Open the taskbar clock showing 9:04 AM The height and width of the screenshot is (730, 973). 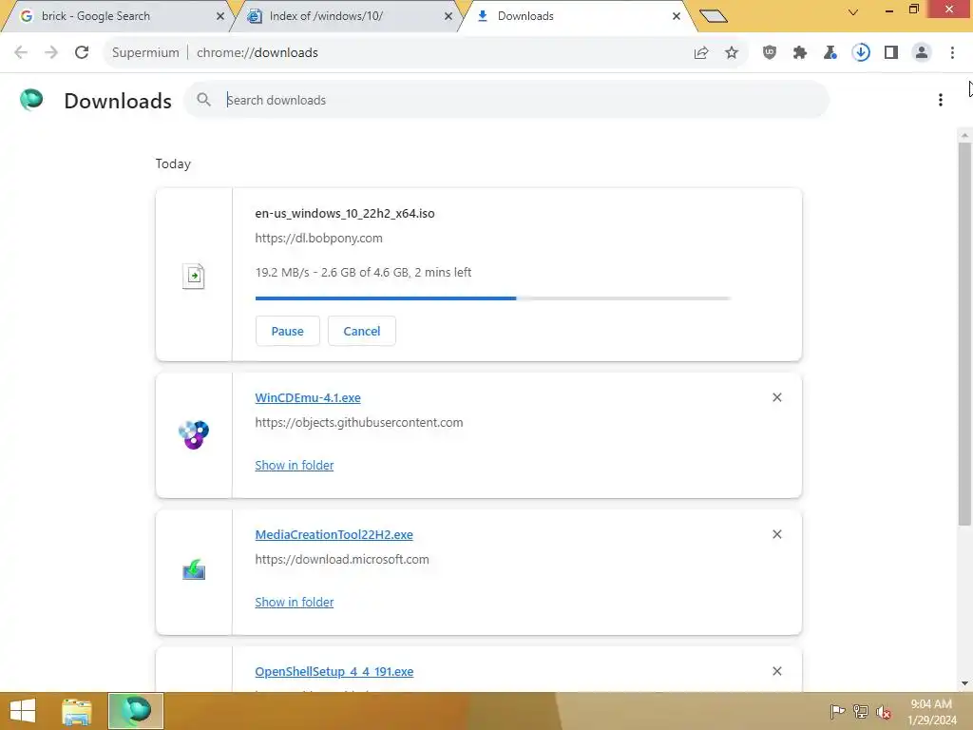[x=931, y=712]
